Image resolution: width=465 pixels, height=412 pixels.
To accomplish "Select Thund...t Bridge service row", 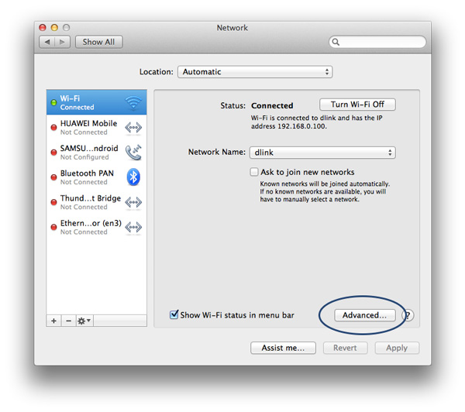I will [x=97, y=202].
